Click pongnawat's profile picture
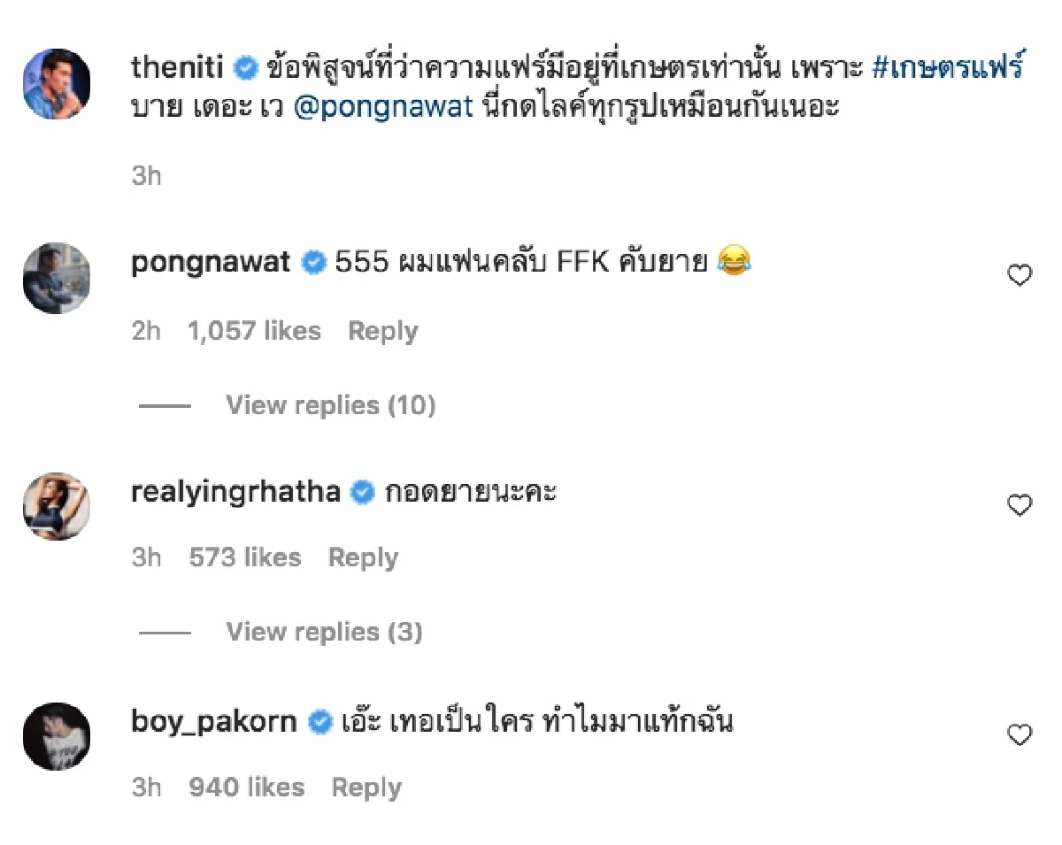 pyautogui.click(x=56, y=277)
